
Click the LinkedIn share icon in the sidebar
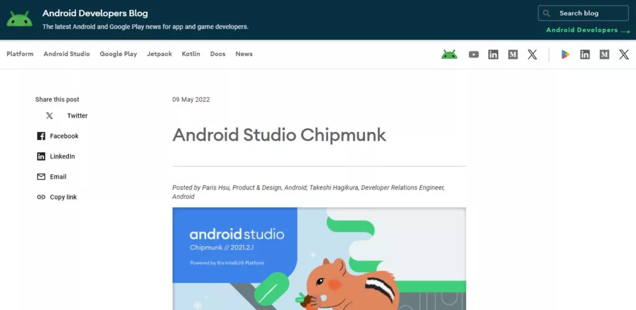[41, 156]
